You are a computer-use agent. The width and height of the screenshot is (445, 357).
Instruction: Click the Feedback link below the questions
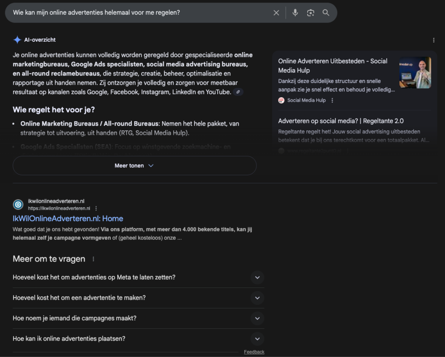pyautogui.click(x=254, y=352)
